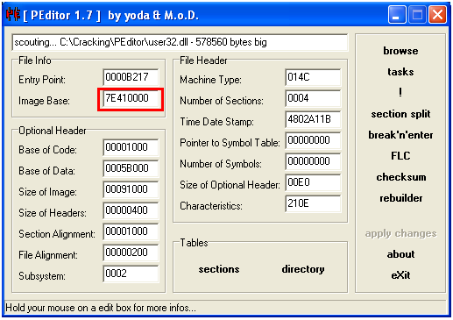Image resolution: width=453 pixels, height=320 pixels.
Task: Click the greyed apply changes button
Action: coord(400,233)
